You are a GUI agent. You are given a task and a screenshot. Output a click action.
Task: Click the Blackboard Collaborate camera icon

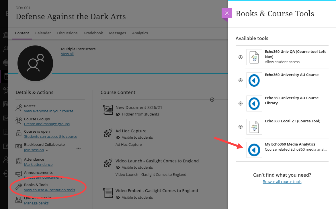19,146
